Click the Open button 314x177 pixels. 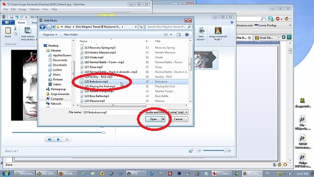point(154,119)
